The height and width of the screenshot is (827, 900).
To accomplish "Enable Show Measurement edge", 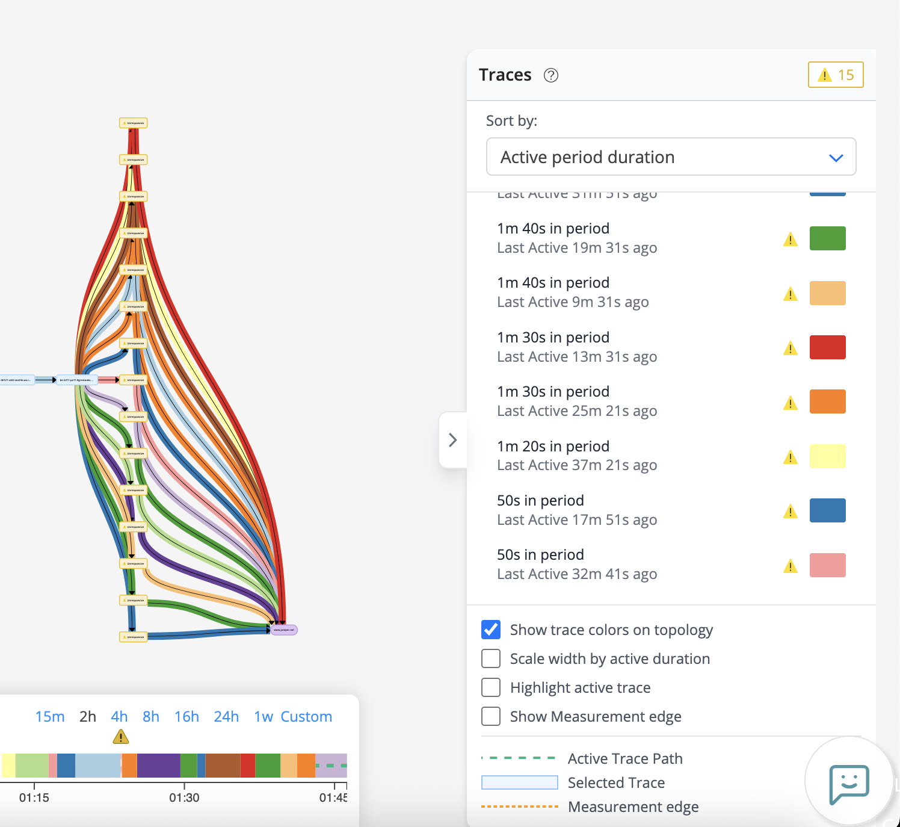I will pyautogui.click(x=491, y=716).
